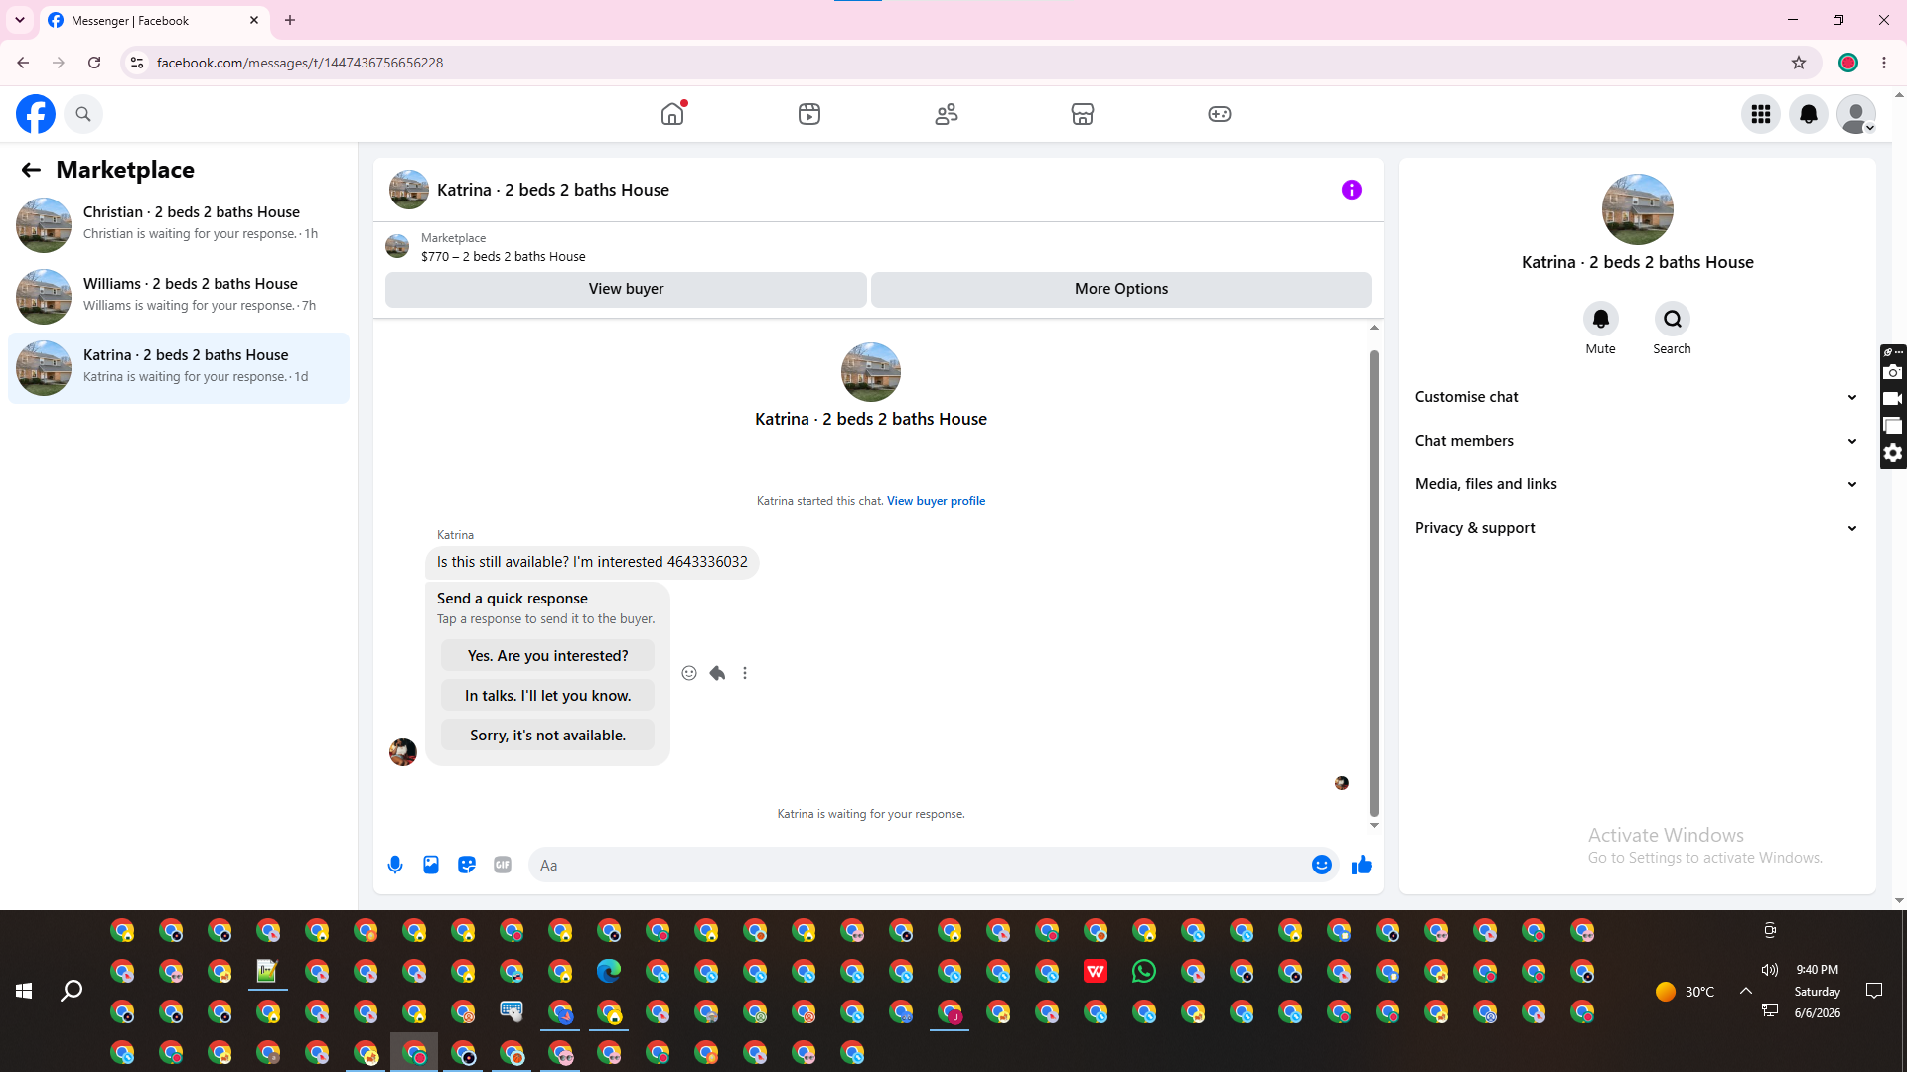The width and height of the screenshot is (1907, 1072).
Task: Navigate back in the browser
Action: (x=23, y=63)
